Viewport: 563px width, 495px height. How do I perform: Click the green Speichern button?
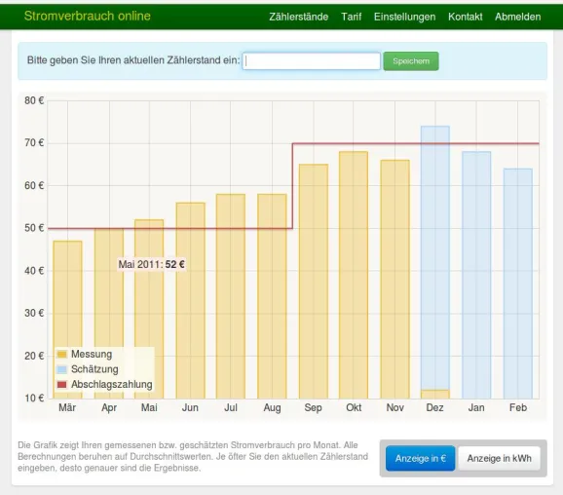[411, 61]
